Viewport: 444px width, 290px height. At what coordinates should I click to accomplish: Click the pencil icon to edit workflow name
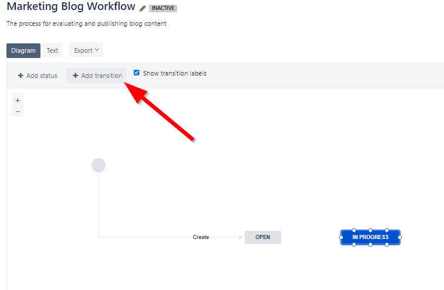tap(143, 8)
